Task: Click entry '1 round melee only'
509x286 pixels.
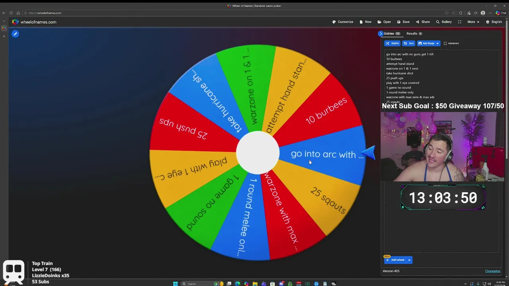Action: (x=400, y=92)
